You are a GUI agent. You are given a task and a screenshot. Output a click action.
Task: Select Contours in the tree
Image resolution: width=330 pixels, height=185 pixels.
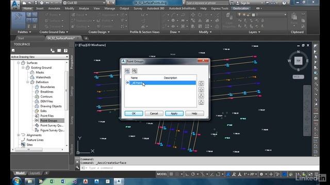tap(46, 97)
